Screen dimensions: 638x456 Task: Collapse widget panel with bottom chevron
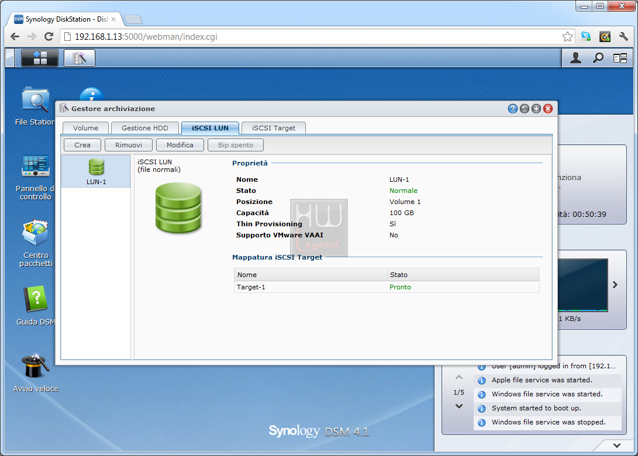click(x=617, y=445)
